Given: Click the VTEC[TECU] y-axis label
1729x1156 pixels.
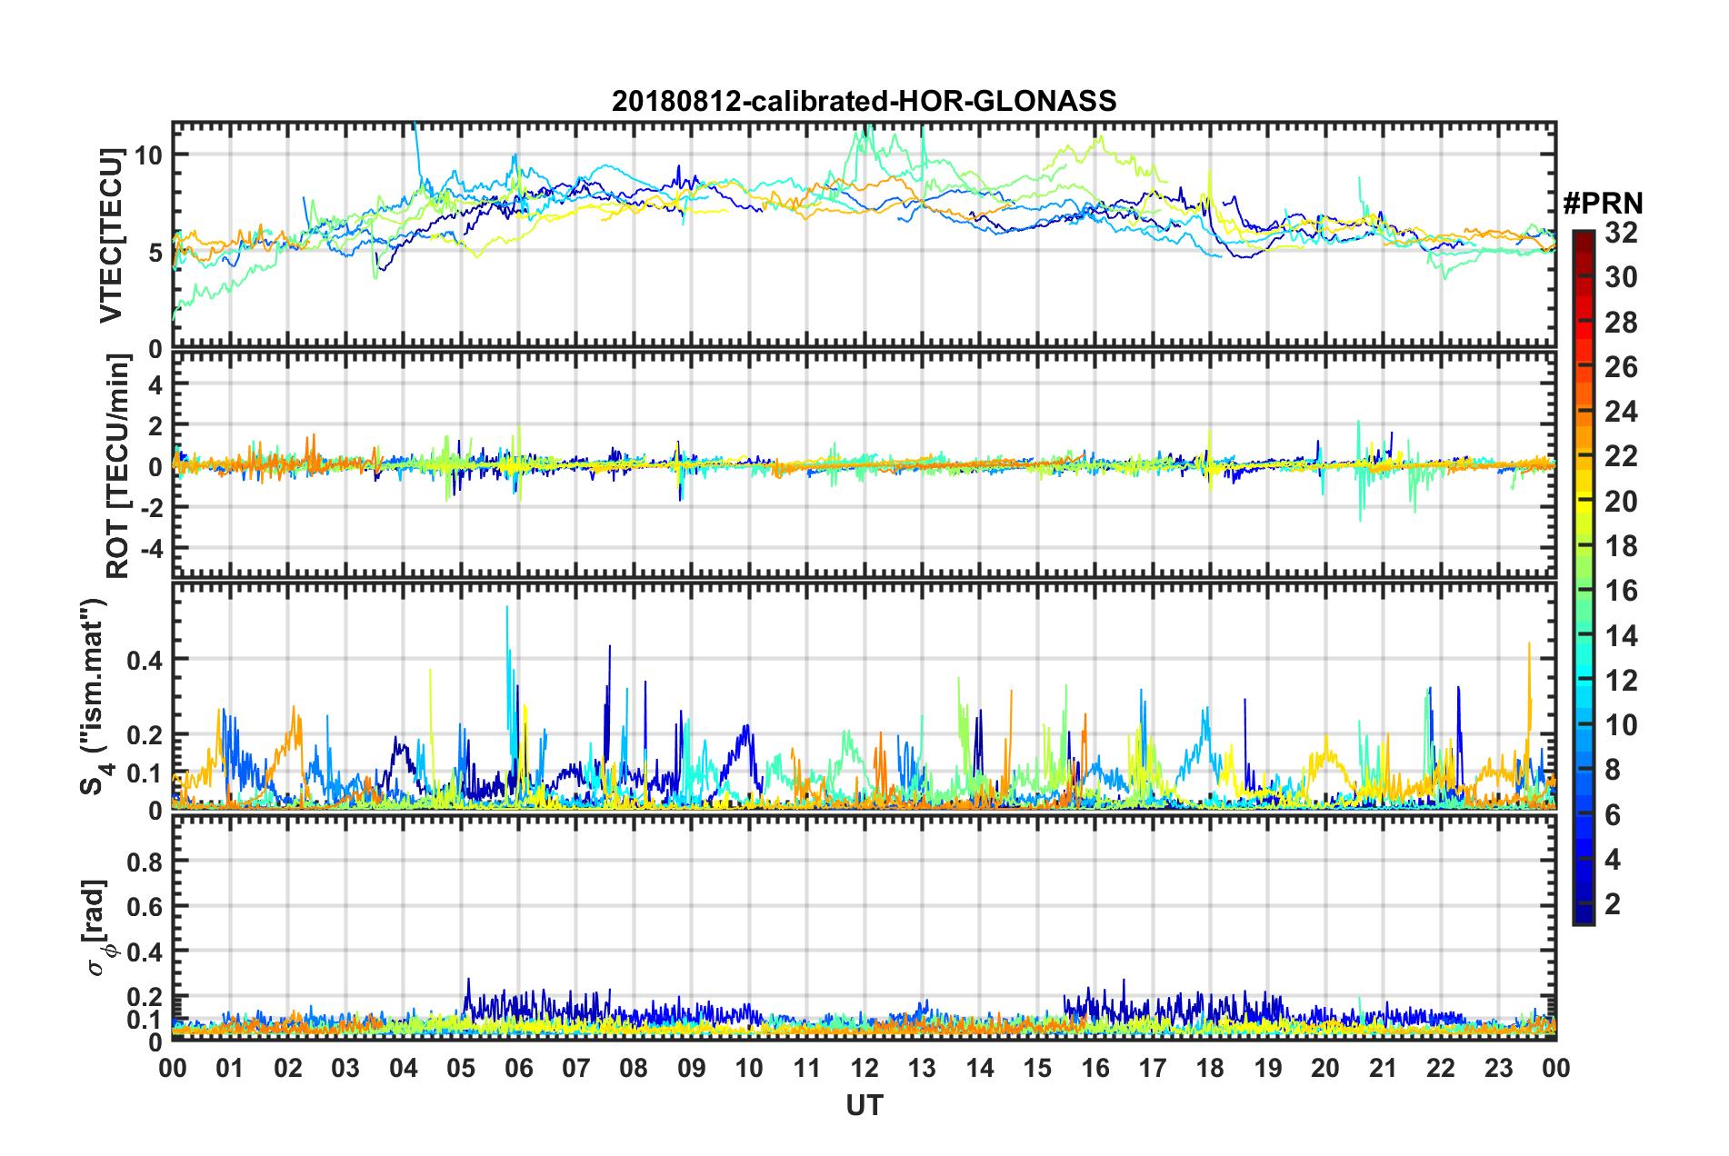Looking at the screenshot, I should pyautogui.click(x=111, y=236).
